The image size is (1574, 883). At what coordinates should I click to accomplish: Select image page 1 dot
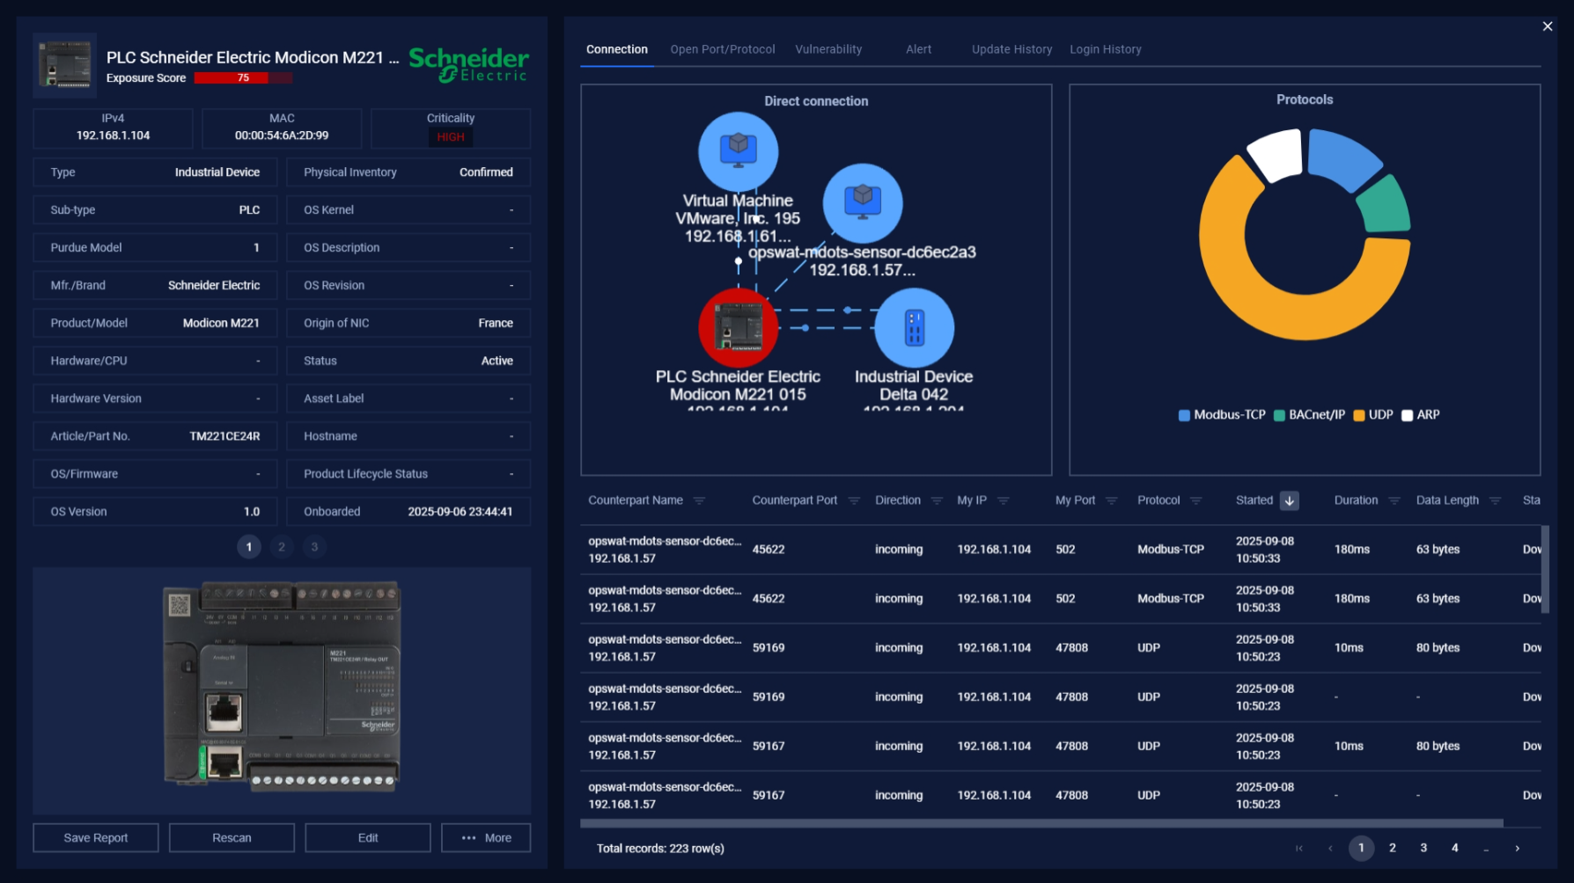coord(249,546)
